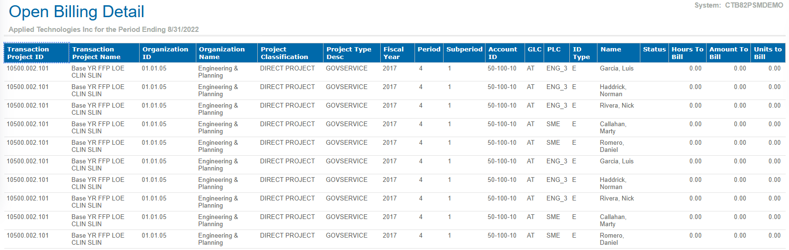This screenshot has width=789, height=250.
Task: Click the Hours To Bill header
Action: [x=687, y=53]
